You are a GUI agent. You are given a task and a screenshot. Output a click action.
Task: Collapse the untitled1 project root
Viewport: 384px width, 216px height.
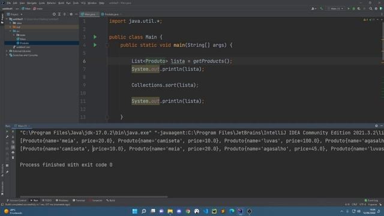(7, 19)
